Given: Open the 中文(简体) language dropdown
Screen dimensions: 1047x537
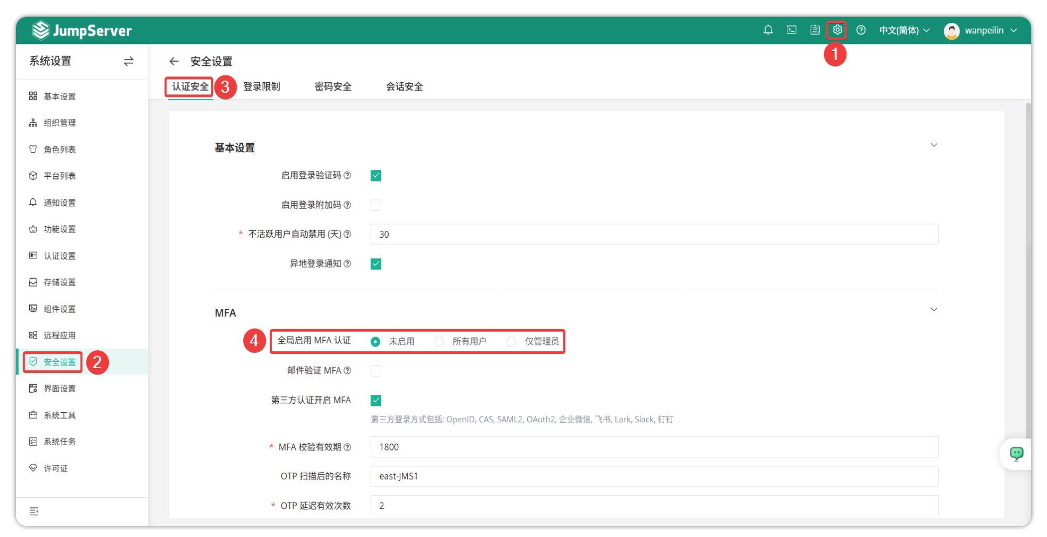Looking at the screenshot, I should point(904,30).
